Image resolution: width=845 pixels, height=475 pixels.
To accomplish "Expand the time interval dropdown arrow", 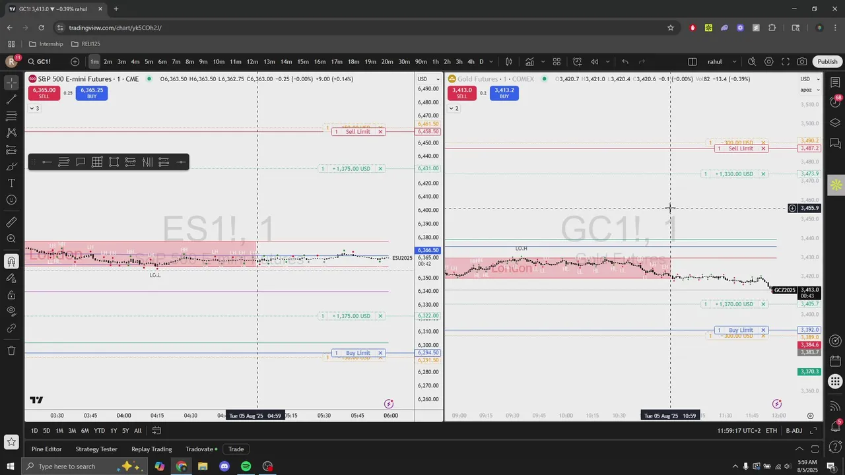I will (492, 61).
